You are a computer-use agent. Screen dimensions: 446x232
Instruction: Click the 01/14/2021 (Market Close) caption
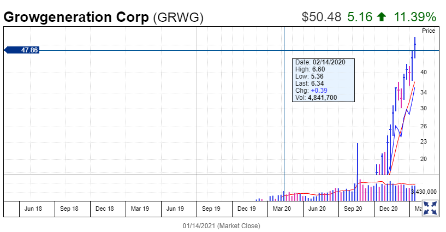pyautogui.click(x=221, y=226)
